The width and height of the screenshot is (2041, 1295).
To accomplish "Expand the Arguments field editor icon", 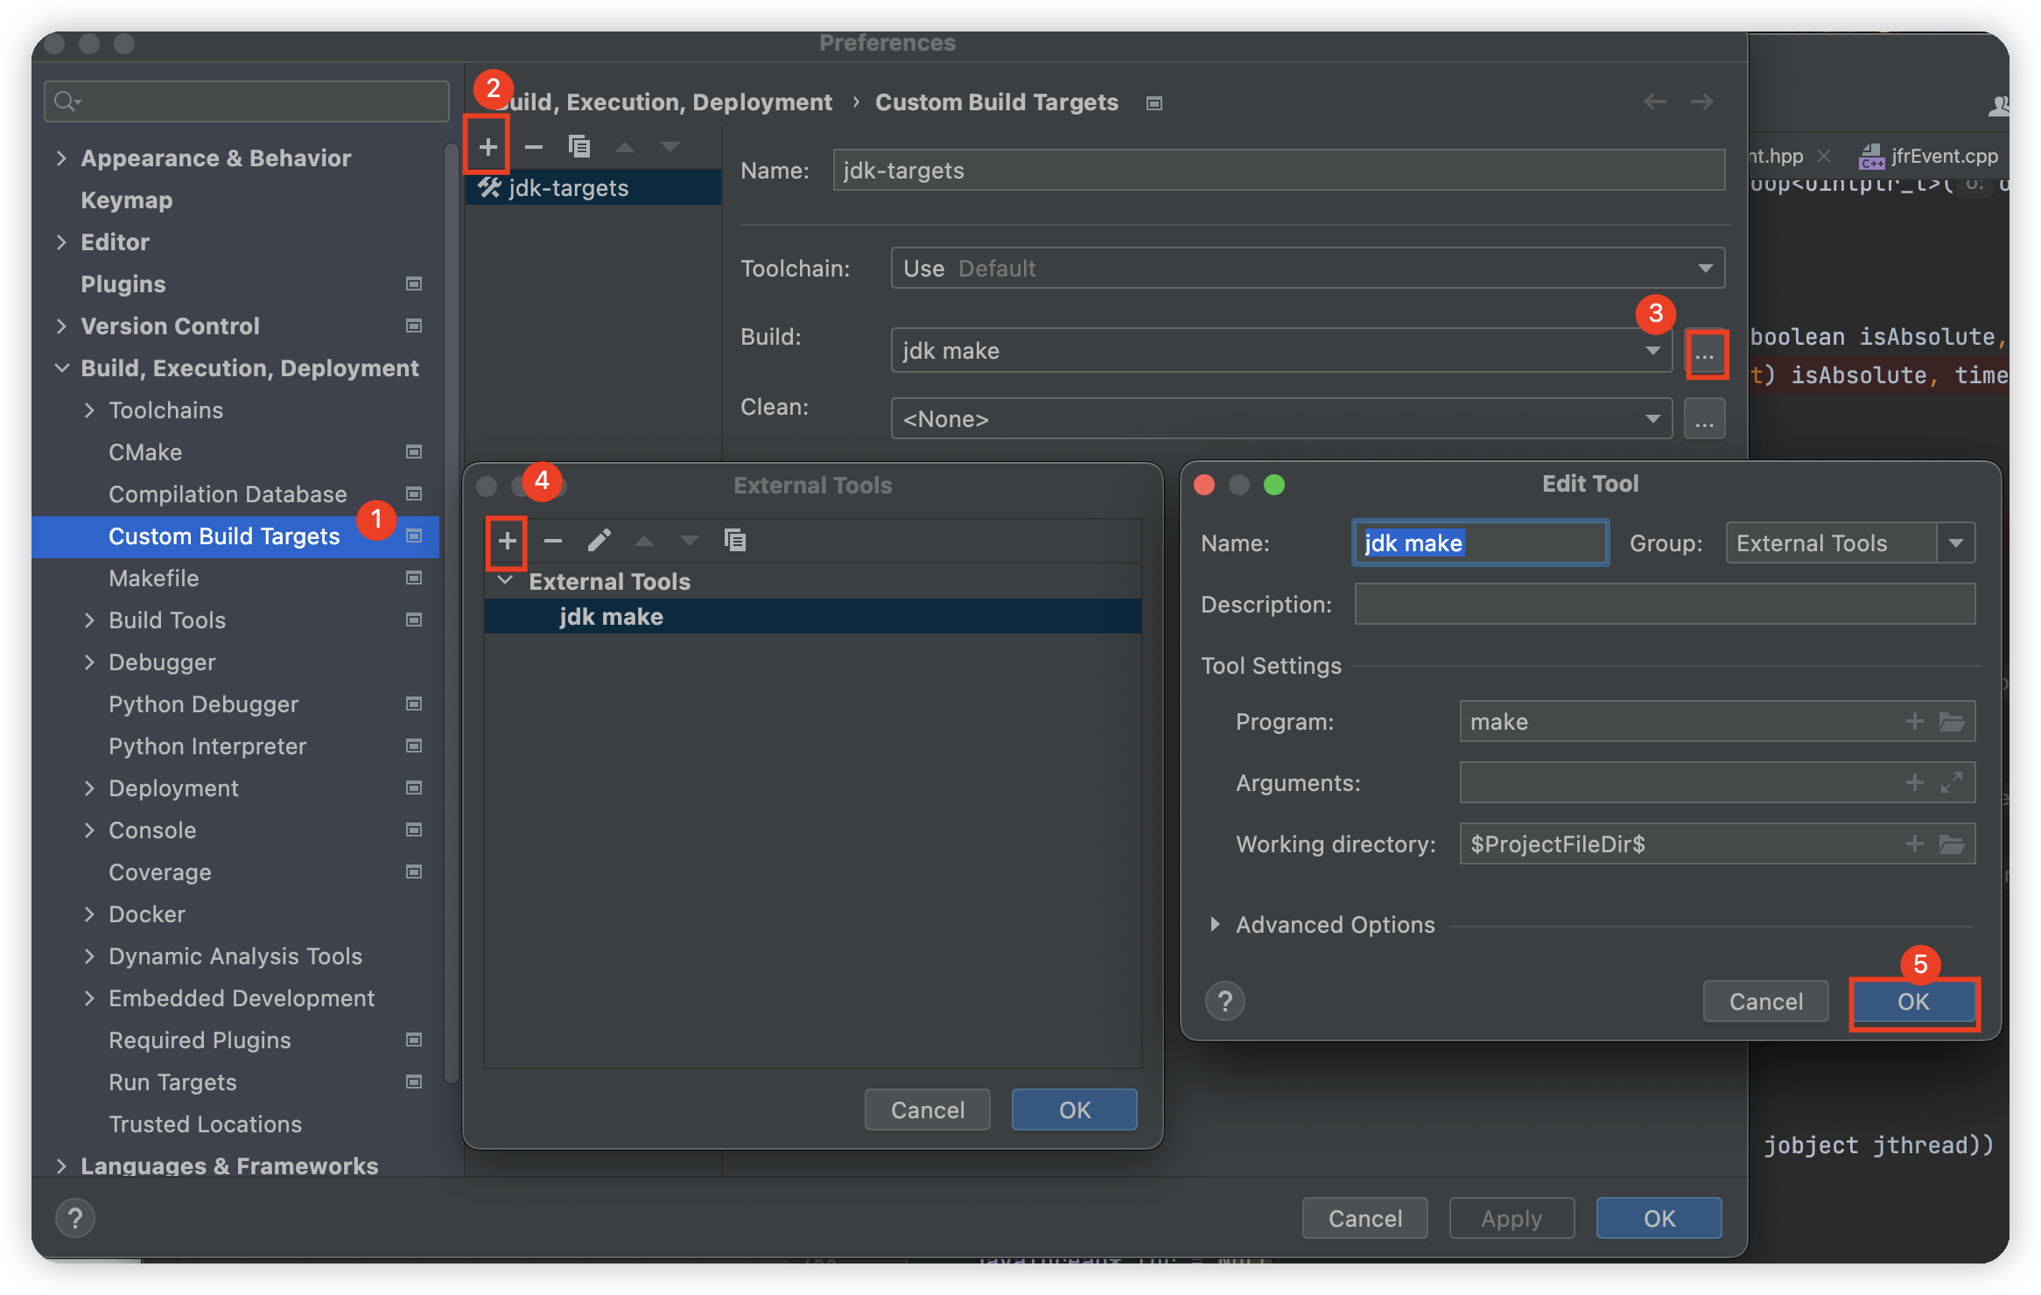I will 1952,783.
